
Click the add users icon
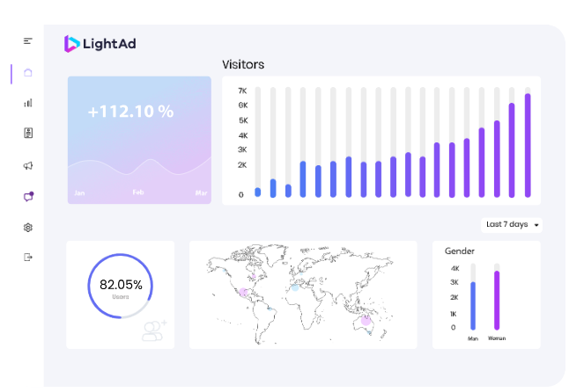click(x=154, y=330)
